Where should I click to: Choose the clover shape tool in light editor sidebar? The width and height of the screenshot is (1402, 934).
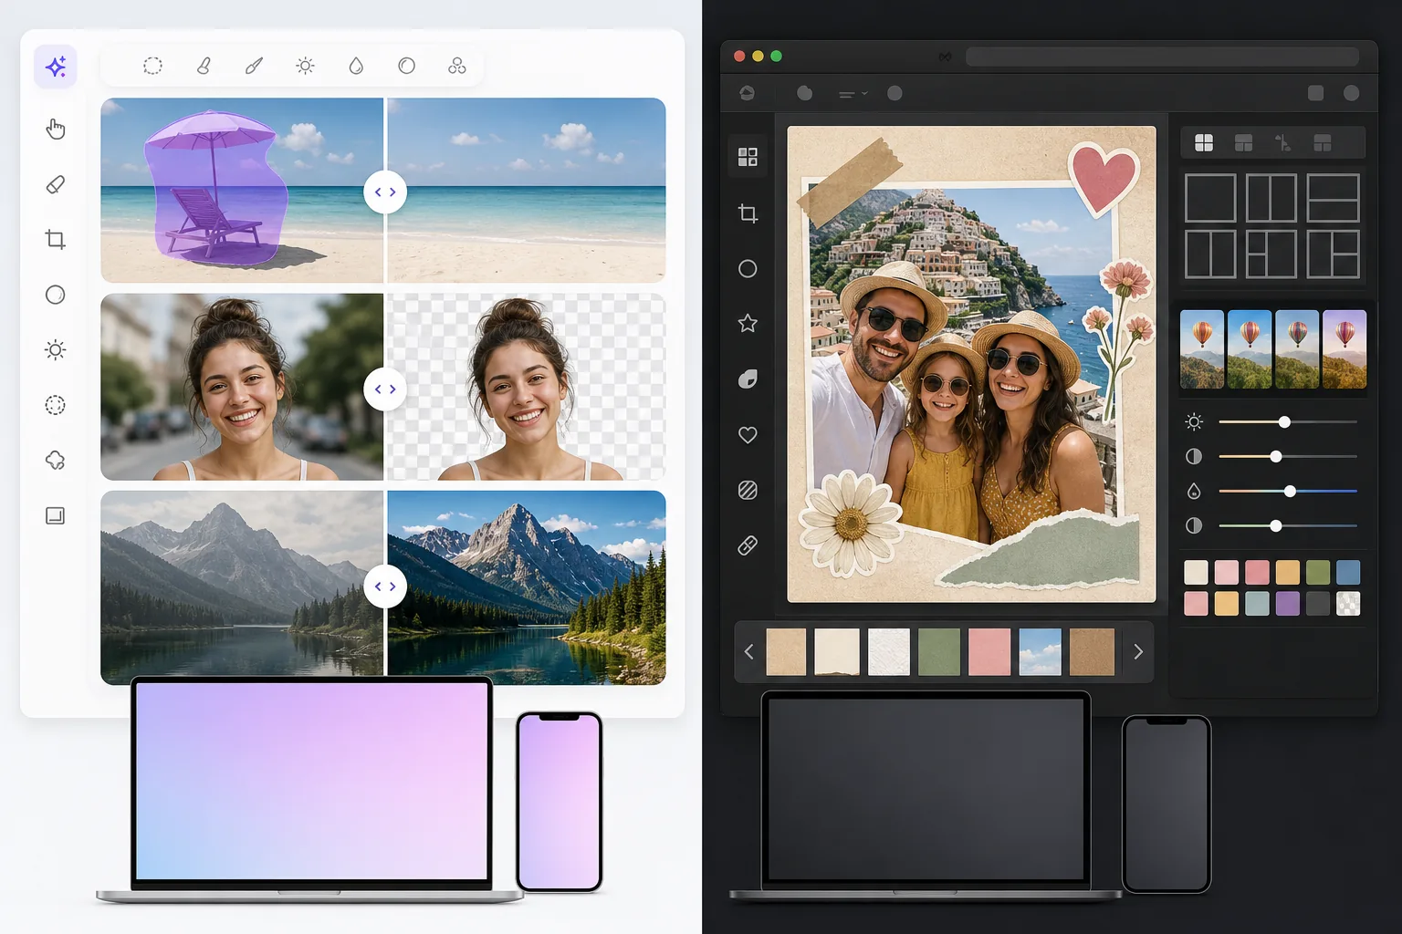tap(56, 461)
